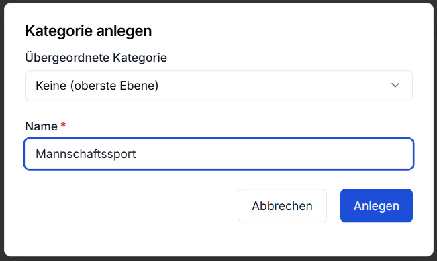Click the text cursor after Mannschaftssport
437x261 pixels.
(136, 154)
